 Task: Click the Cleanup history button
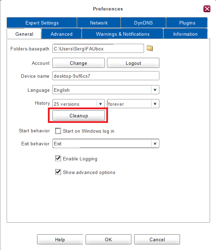(79, 116)
